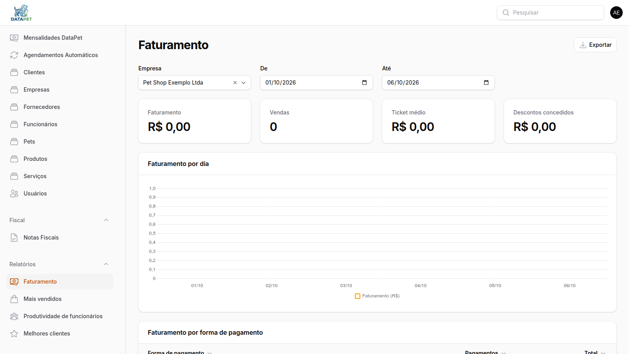The width and height of the screenshot is (629, 354).
Task: Open the De date calendar picker
Action: click(364, 83)
